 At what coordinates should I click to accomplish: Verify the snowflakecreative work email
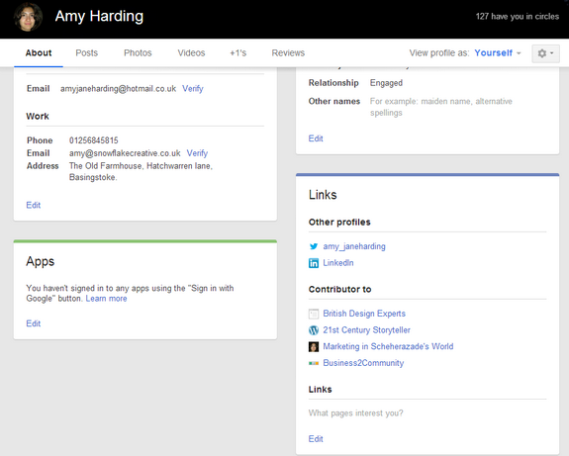coord(197,153)
